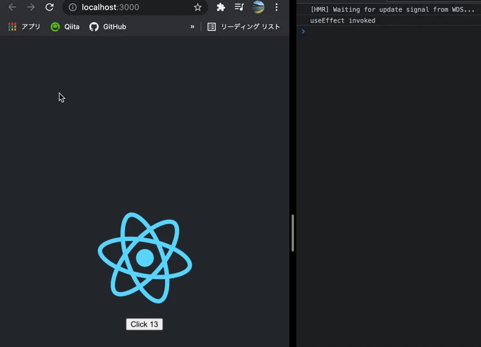The height and width of the screenshot is (347, 481).
Task: Go forward with the browser forward arrow
Action: pos(31,7)
